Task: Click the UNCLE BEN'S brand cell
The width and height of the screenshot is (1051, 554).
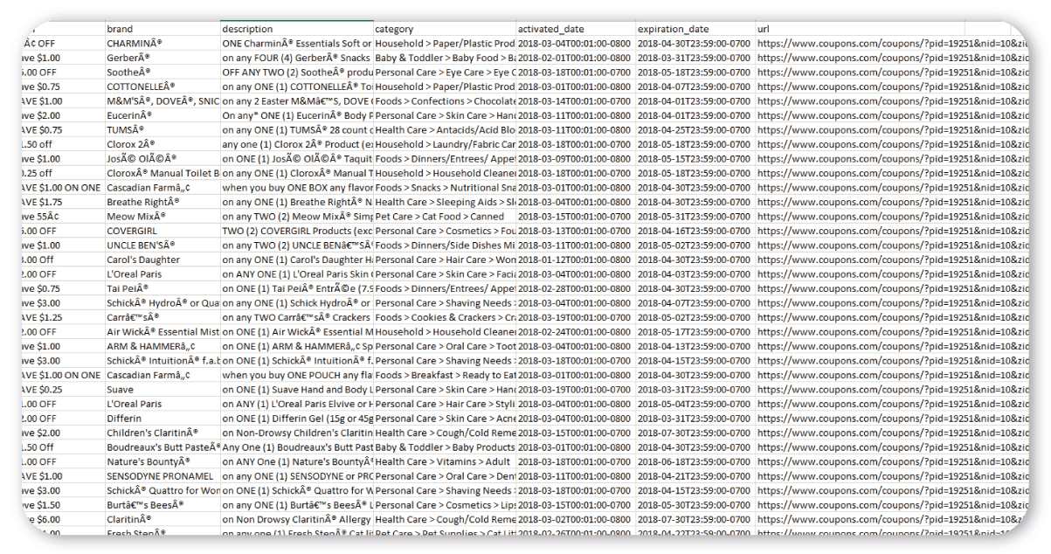Action: tap(162, 246)
